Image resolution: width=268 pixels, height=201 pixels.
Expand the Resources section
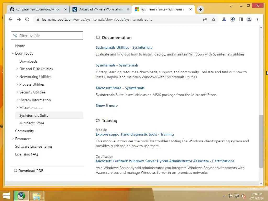(13, 139)
